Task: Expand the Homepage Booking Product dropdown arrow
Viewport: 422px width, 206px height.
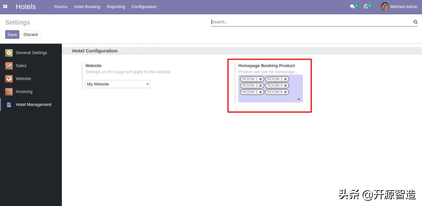Action: 299,99
